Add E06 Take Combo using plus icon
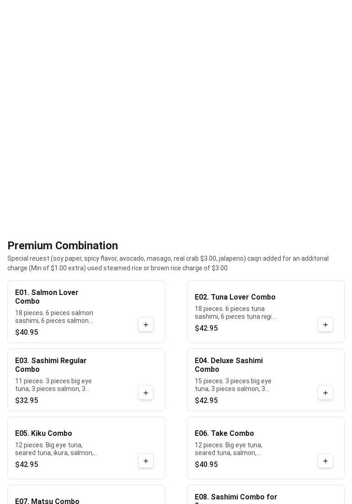The width and height of the screenshot is (352, 504). [x=325, y=461]
